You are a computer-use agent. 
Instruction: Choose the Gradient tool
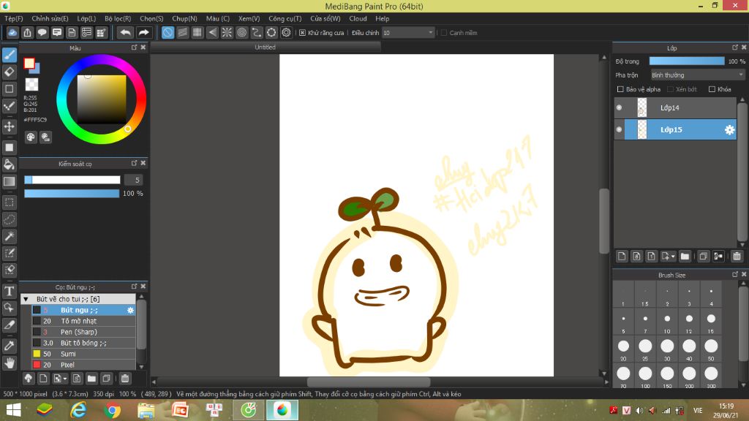pyautogui.click(x=9, y=181)
